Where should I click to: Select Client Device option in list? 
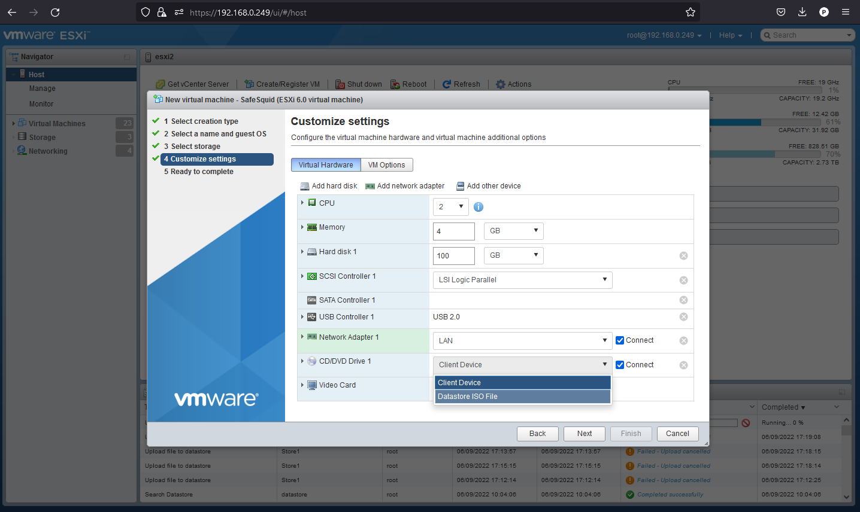(x=522, y=383)
